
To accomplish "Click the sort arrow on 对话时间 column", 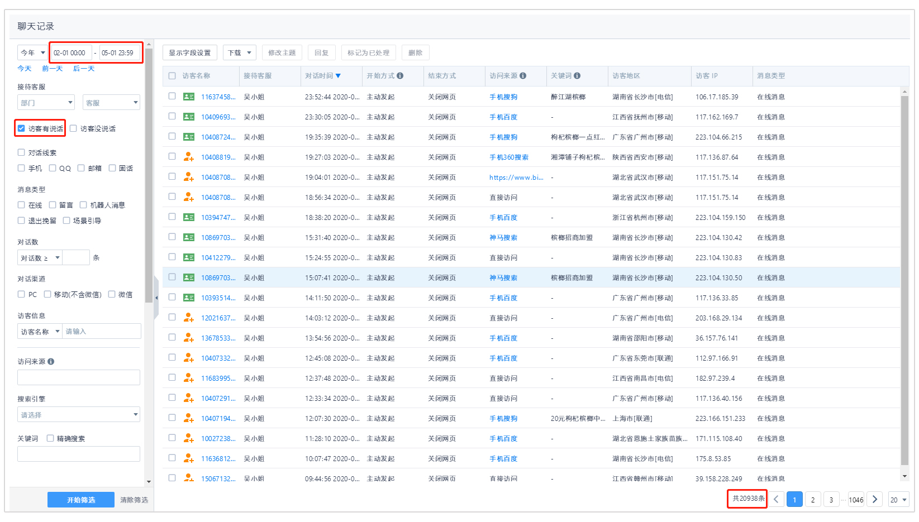I will pyautogui.click(x=338, y=76).
